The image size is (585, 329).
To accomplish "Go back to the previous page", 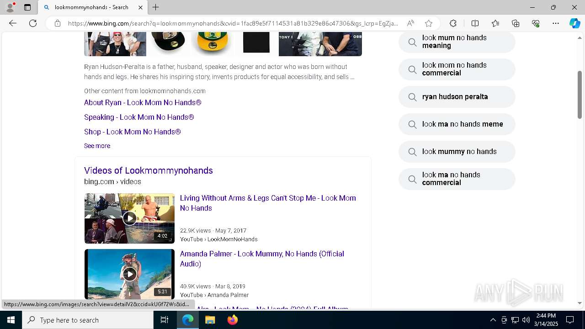I will [13, 23].
